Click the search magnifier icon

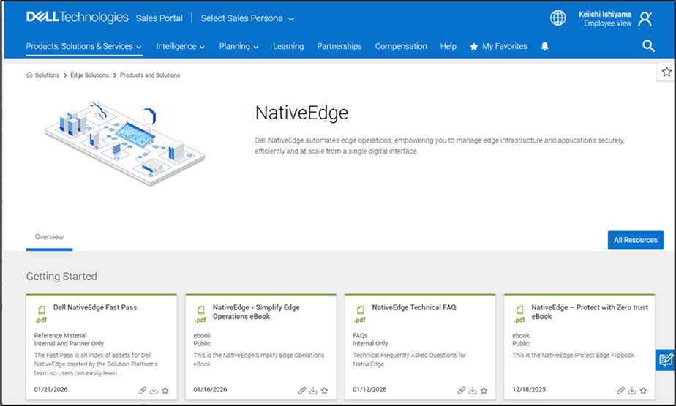click(x=648, y=46)
